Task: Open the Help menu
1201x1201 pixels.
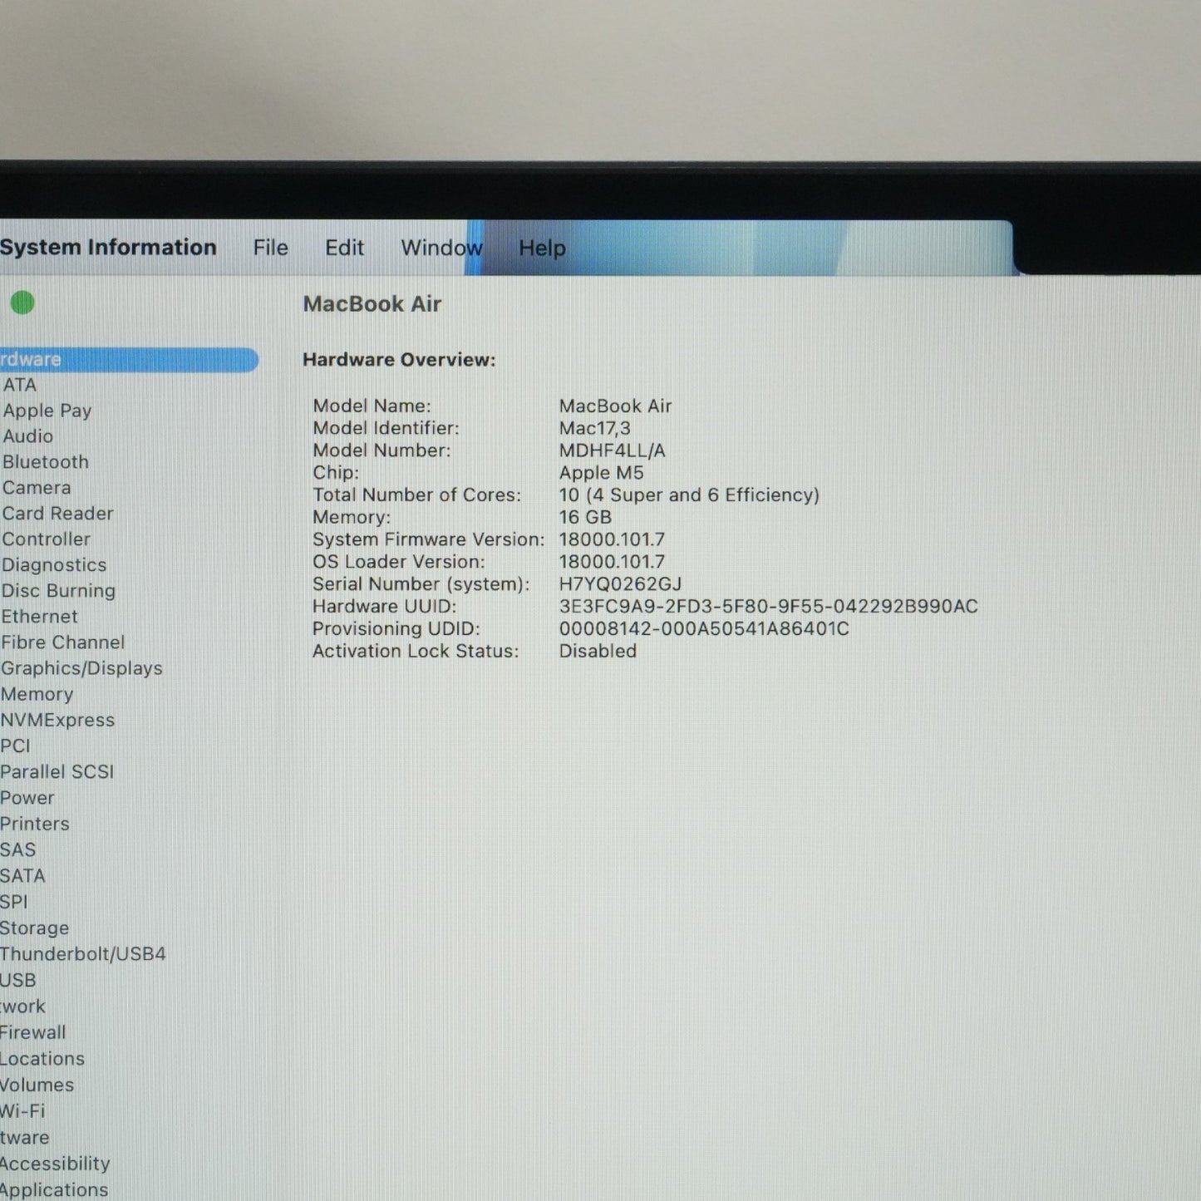Action: (542, 248)
